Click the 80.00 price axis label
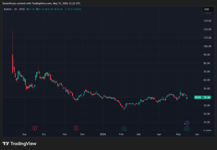Image resolution: width=217 pixels, height=150 pixels. [207, 63]
